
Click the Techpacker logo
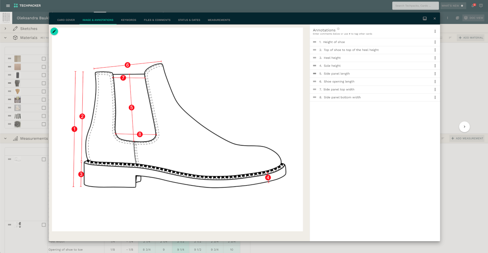click(x=27, y=6)
